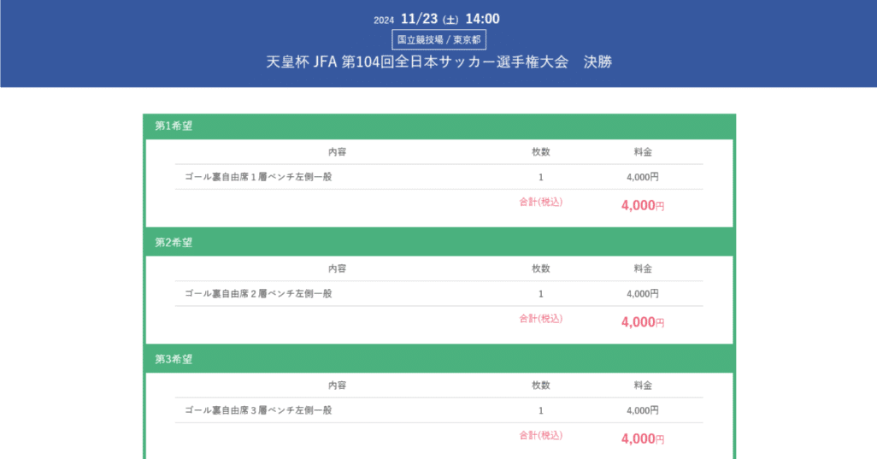Click the 内容 column header in 第1希望
Viewport: 877px width, 459px height.
[337, 152]
